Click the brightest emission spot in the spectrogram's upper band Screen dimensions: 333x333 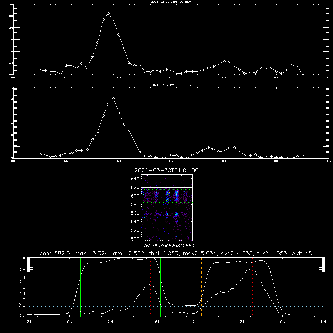(x=176, y=195)
